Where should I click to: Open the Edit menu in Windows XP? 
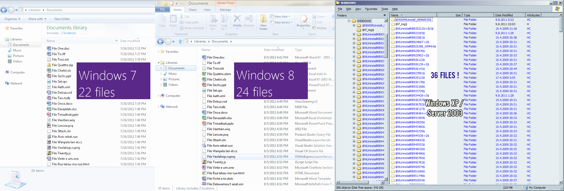coord(349,9)
